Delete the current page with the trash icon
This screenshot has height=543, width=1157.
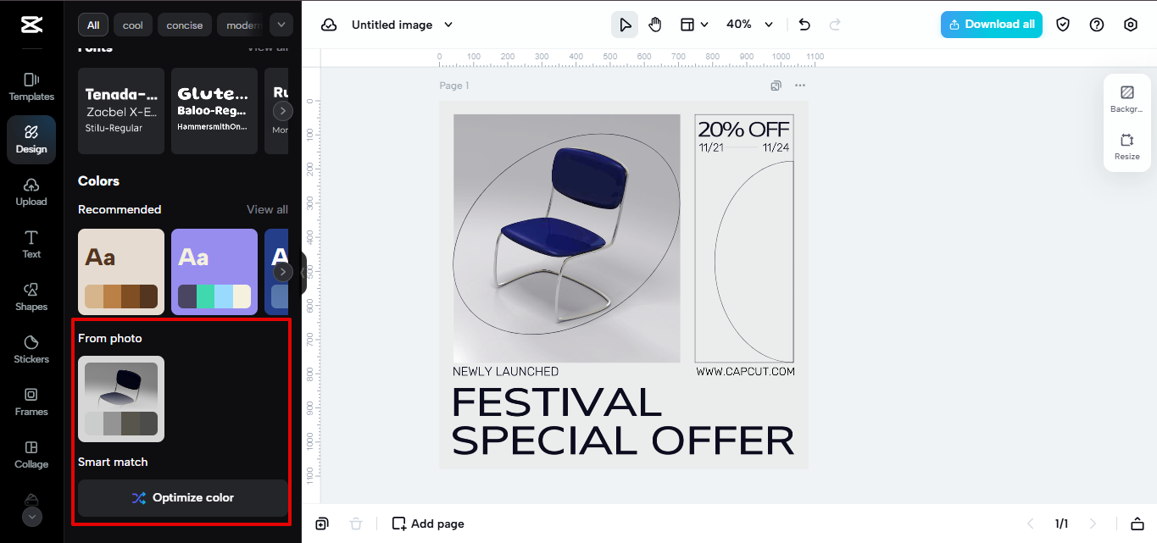356,524
